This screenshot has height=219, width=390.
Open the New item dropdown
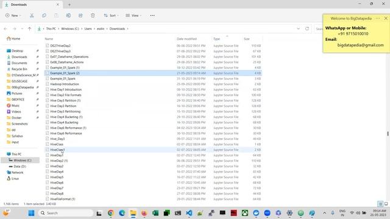tap(13, 16)
